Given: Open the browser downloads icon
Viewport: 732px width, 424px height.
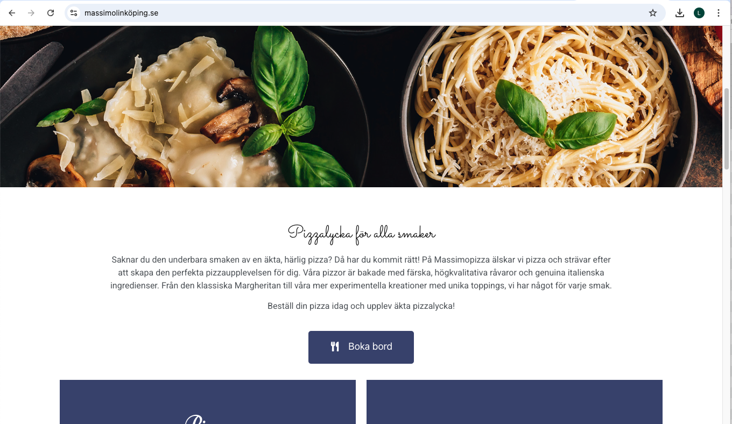Looking at the screenshot, I should coord(680,13).
